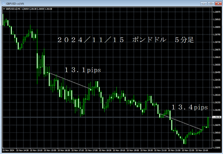This screenshot has width=223, height=154.
Task: Click time axis label 15 Nov 15:10
Action: tap(36, 150)
